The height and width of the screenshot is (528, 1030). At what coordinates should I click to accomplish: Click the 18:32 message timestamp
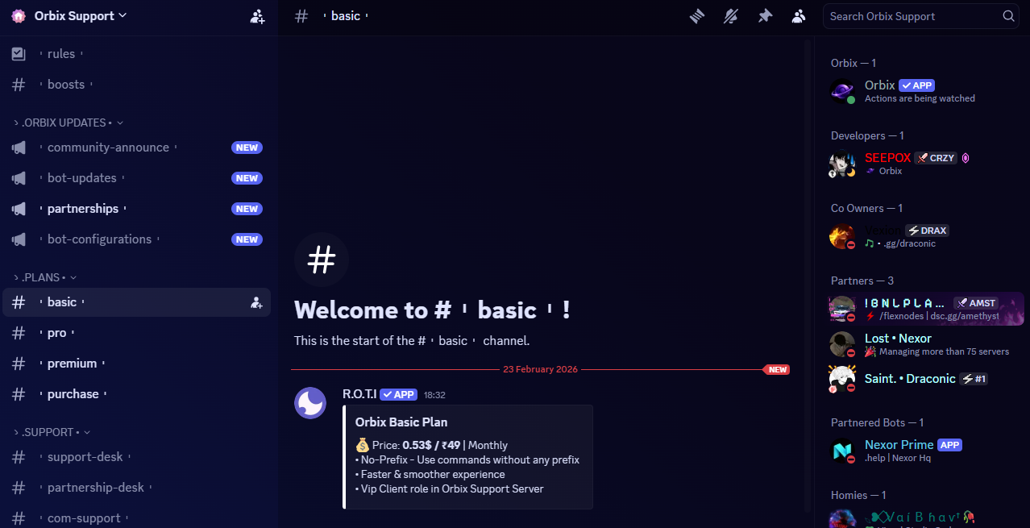(x=434, y=395)
